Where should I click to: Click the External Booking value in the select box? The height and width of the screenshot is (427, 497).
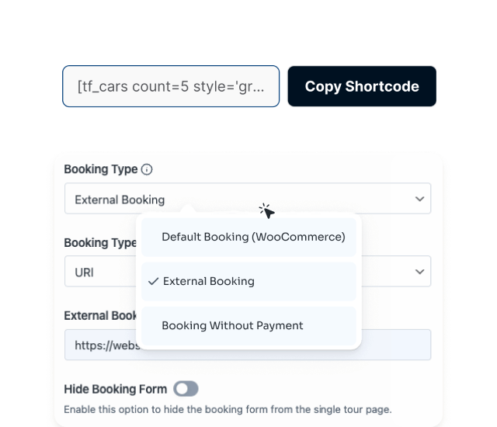tap(120, 200)
